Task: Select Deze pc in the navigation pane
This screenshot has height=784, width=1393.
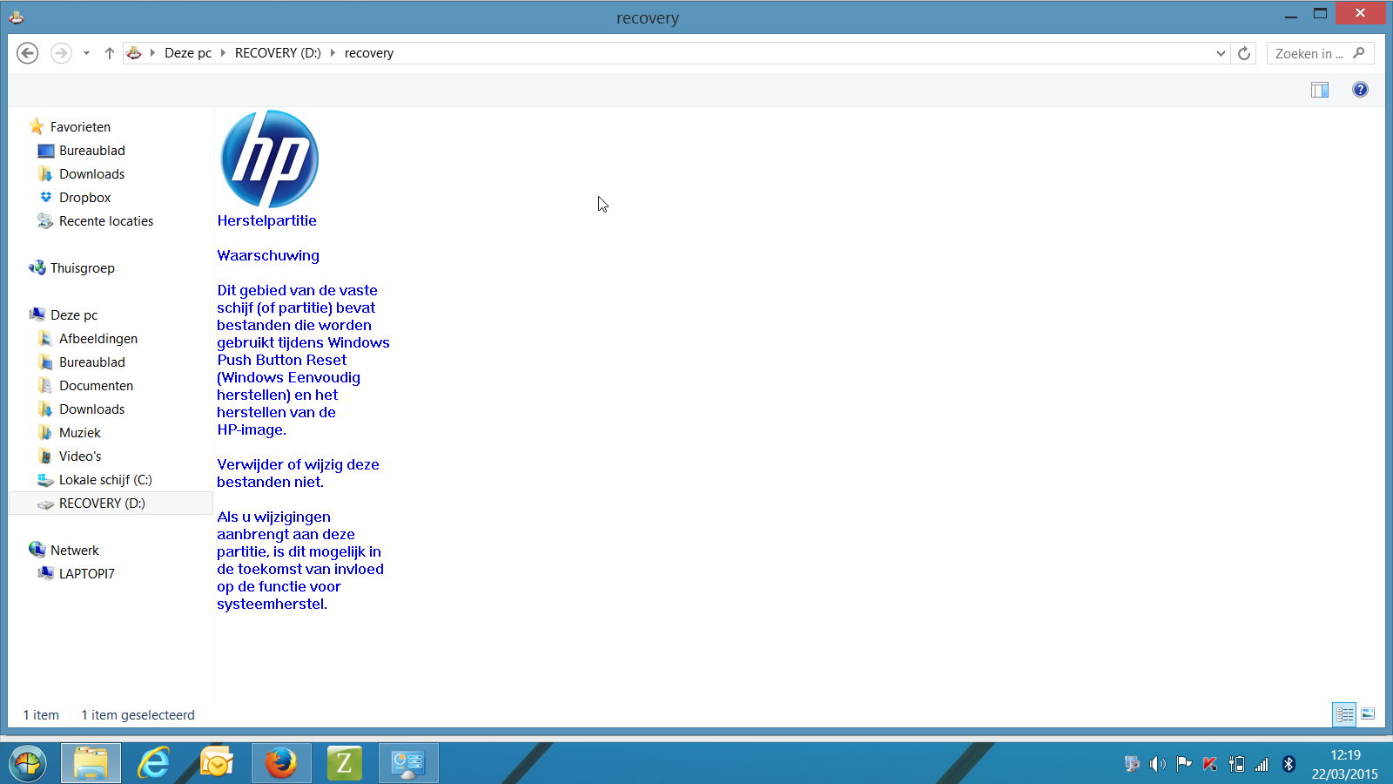Action: (x=74, y=315)
